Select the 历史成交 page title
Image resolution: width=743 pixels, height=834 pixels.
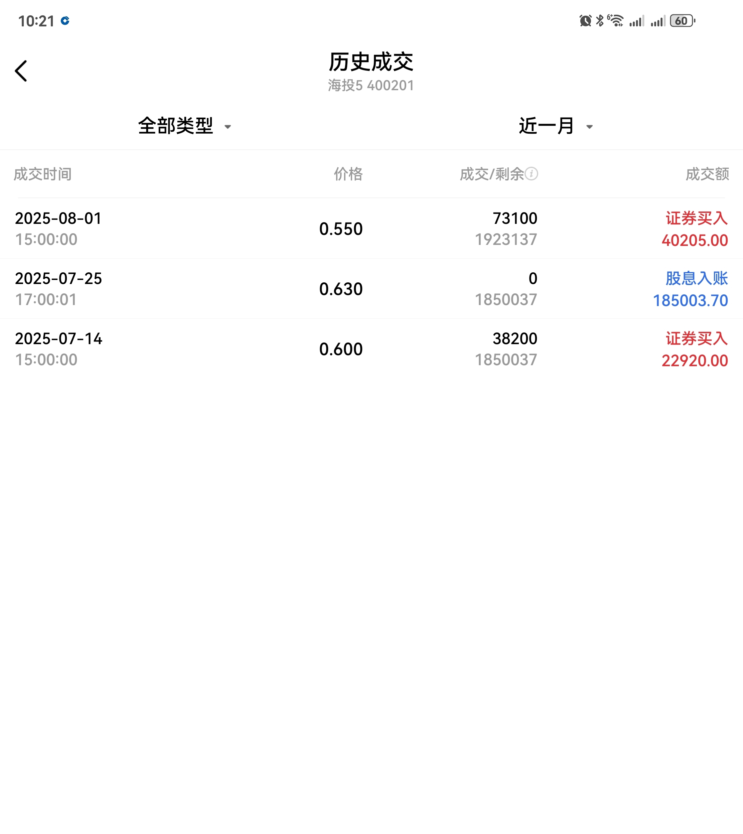[x=371, y=62]
